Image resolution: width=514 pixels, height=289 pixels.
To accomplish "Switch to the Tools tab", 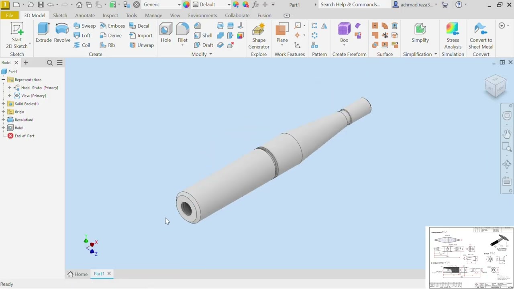I will click(x=131, y=15).
